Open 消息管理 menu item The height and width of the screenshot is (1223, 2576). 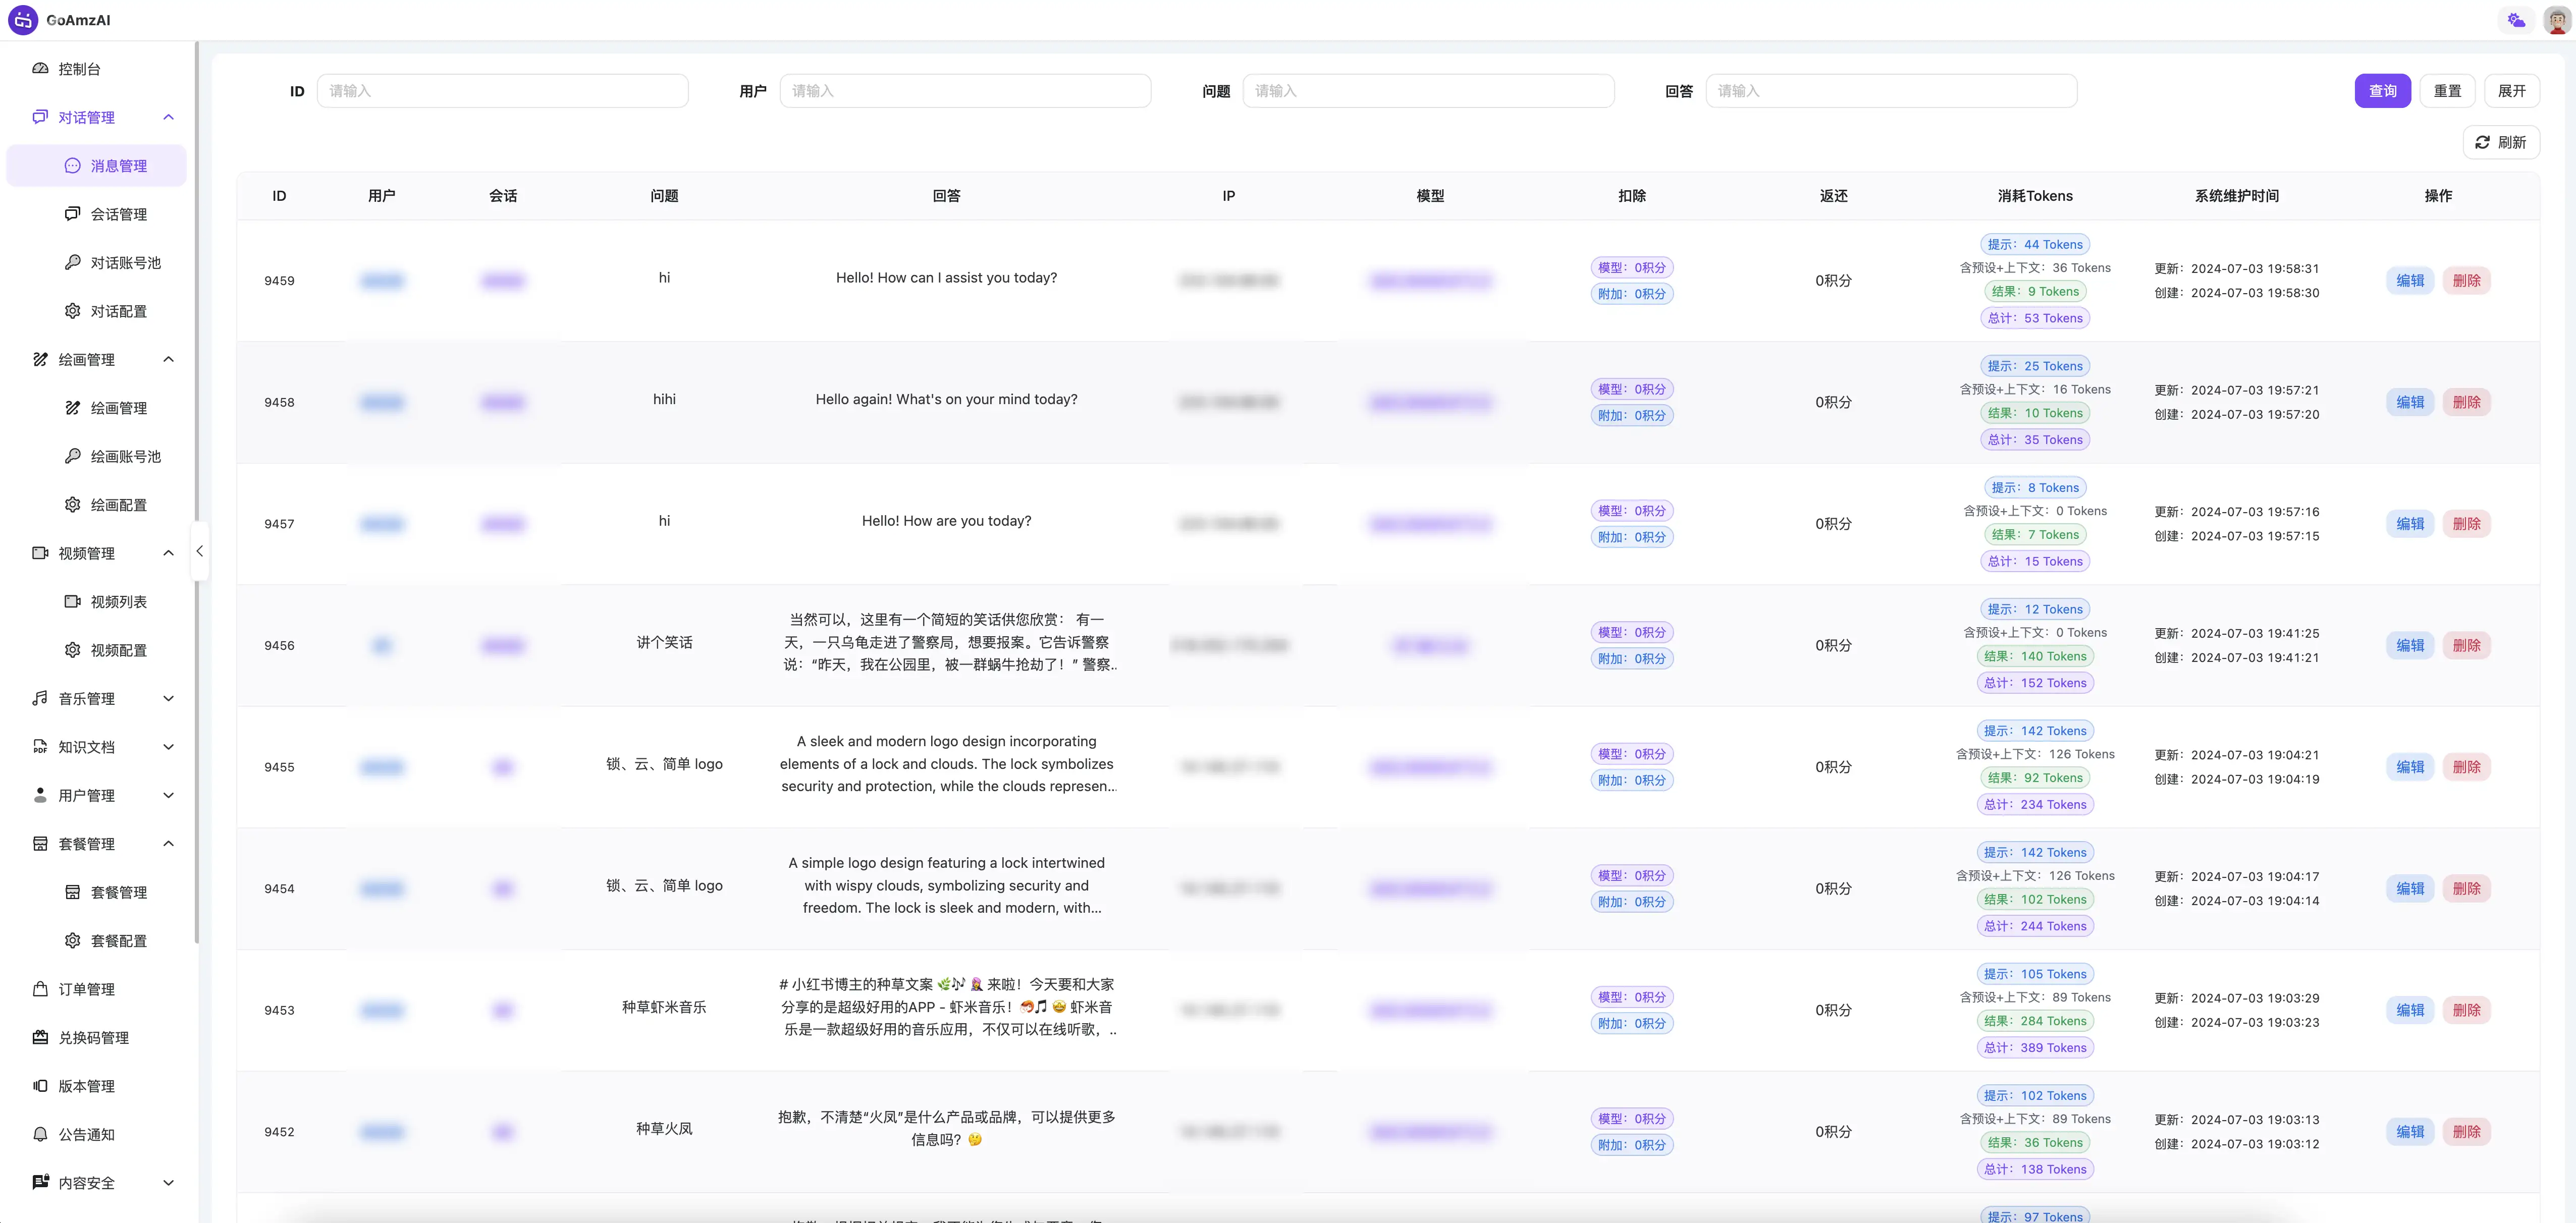tap(97, 166)
